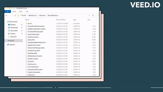Select the CloudContent.admx file icon
163x92 pixels.
(x=26, y=72)
